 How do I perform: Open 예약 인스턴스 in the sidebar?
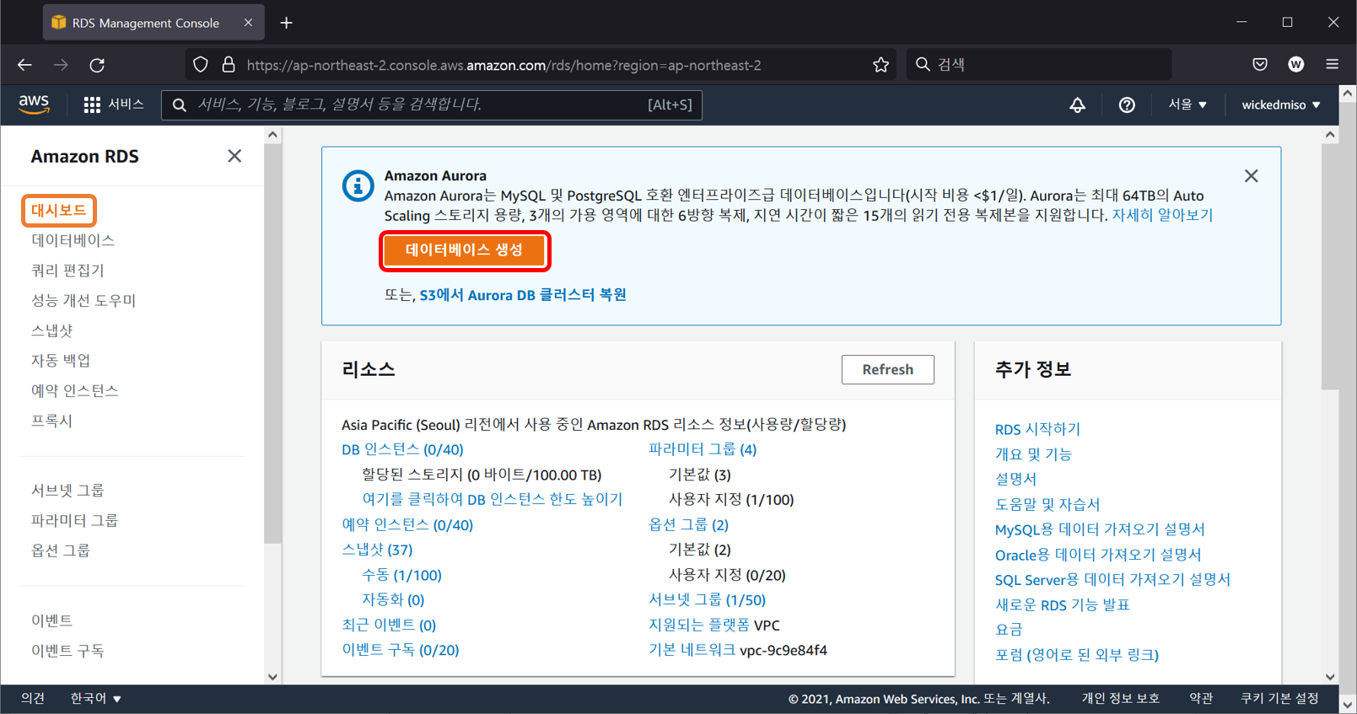coord(74,390)
